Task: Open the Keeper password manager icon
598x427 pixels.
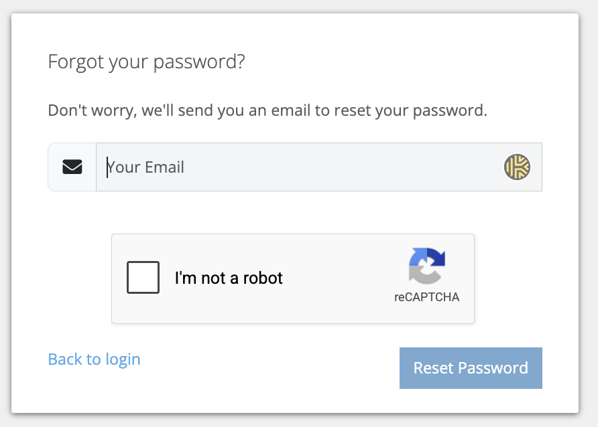Action: 517,167
